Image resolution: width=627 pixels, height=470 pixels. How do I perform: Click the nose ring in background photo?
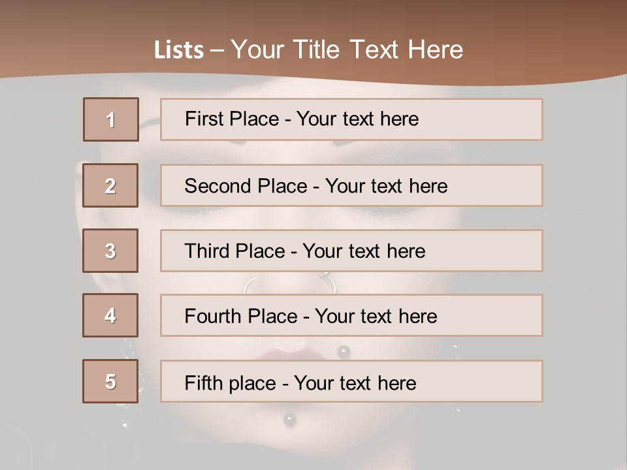(x=328, y=282)
